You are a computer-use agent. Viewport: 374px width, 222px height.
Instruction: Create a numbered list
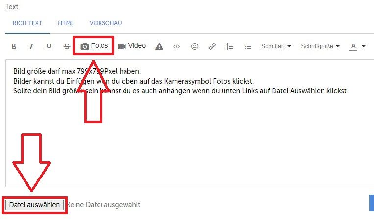pyautogui.click(x=230, y=46)
